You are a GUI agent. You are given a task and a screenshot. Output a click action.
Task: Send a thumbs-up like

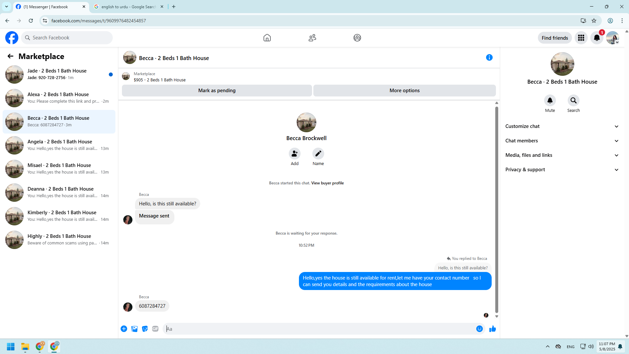point(493,329)
